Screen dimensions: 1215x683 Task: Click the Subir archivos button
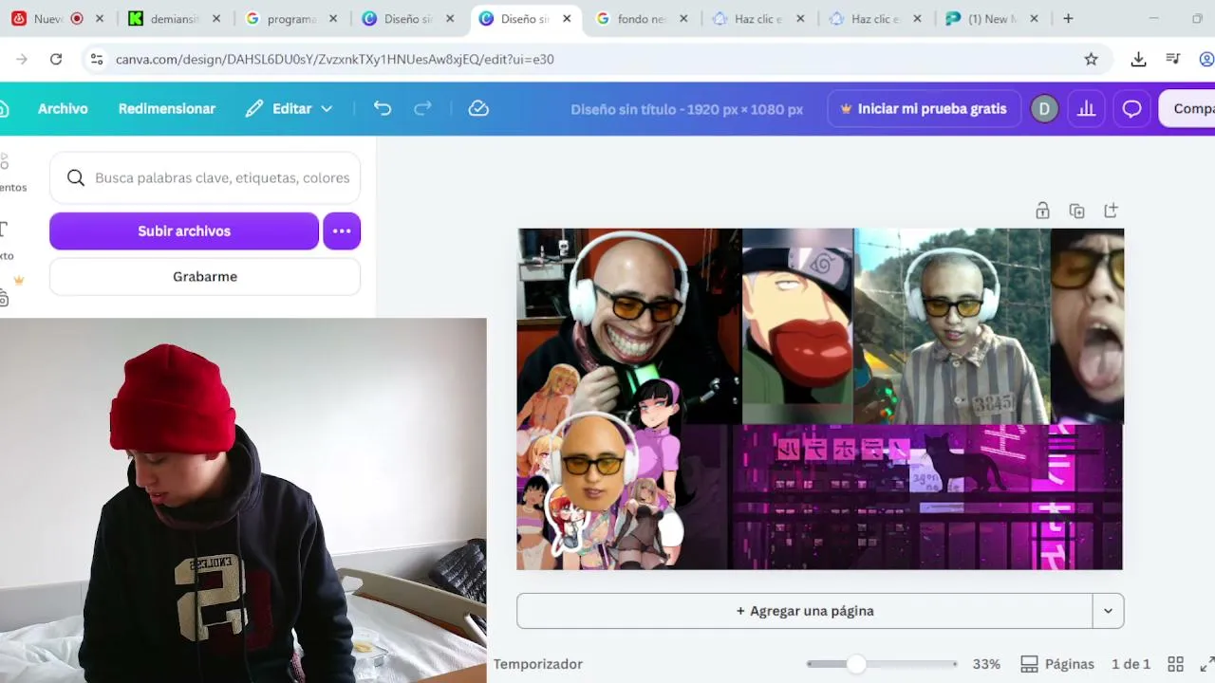tap(184, 231)
